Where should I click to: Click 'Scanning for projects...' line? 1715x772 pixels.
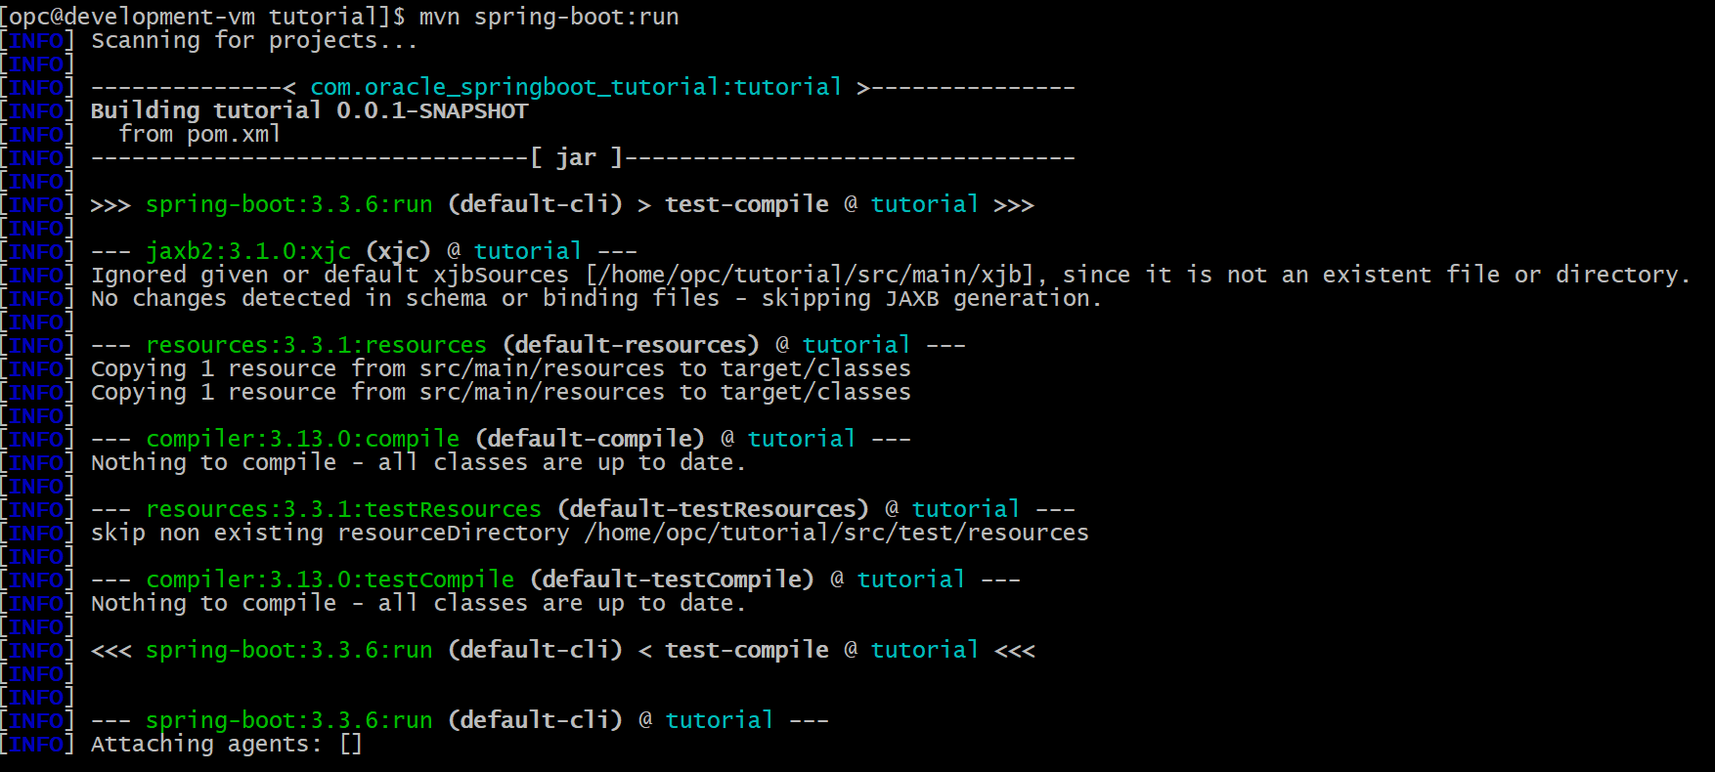[x=254, y=41]
